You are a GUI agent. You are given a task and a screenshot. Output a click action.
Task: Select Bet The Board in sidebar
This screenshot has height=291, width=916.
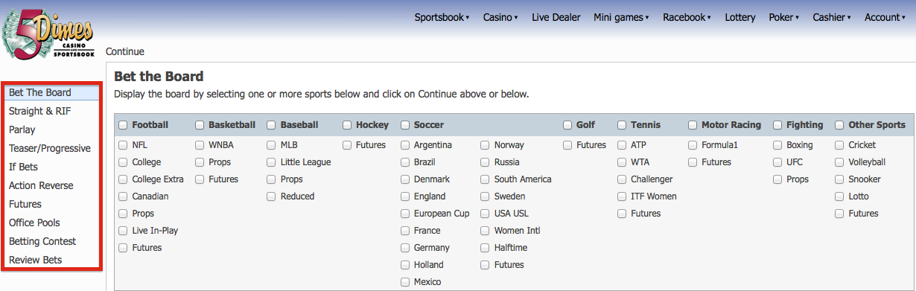click(x=52, y=92)
